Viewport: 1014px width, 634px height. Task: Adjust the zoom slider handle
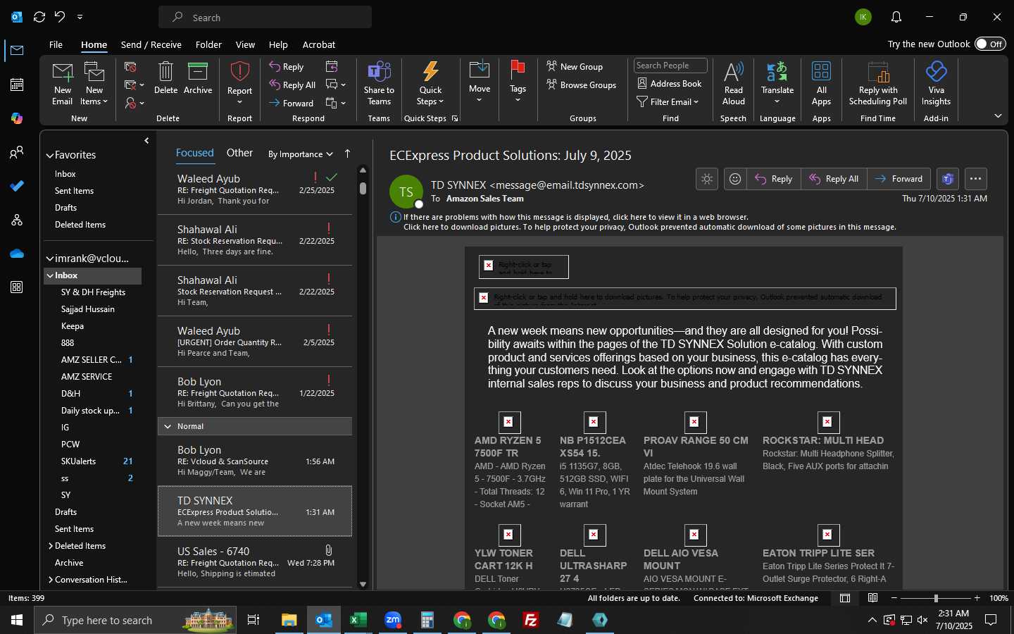coord(936,598)
